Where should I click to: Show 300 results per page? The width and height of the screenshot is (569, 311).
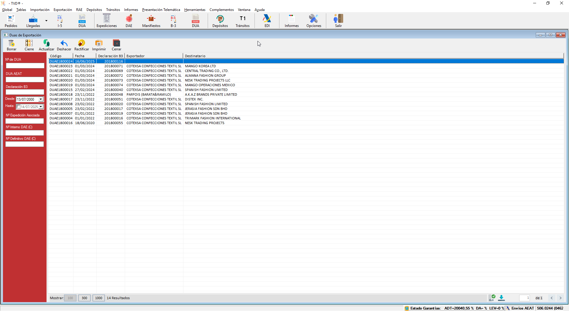coord(84,298)
